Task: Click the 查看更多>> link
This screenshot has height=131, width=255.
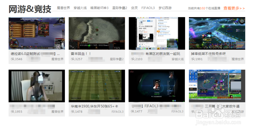Action: [x=234, y=8]
